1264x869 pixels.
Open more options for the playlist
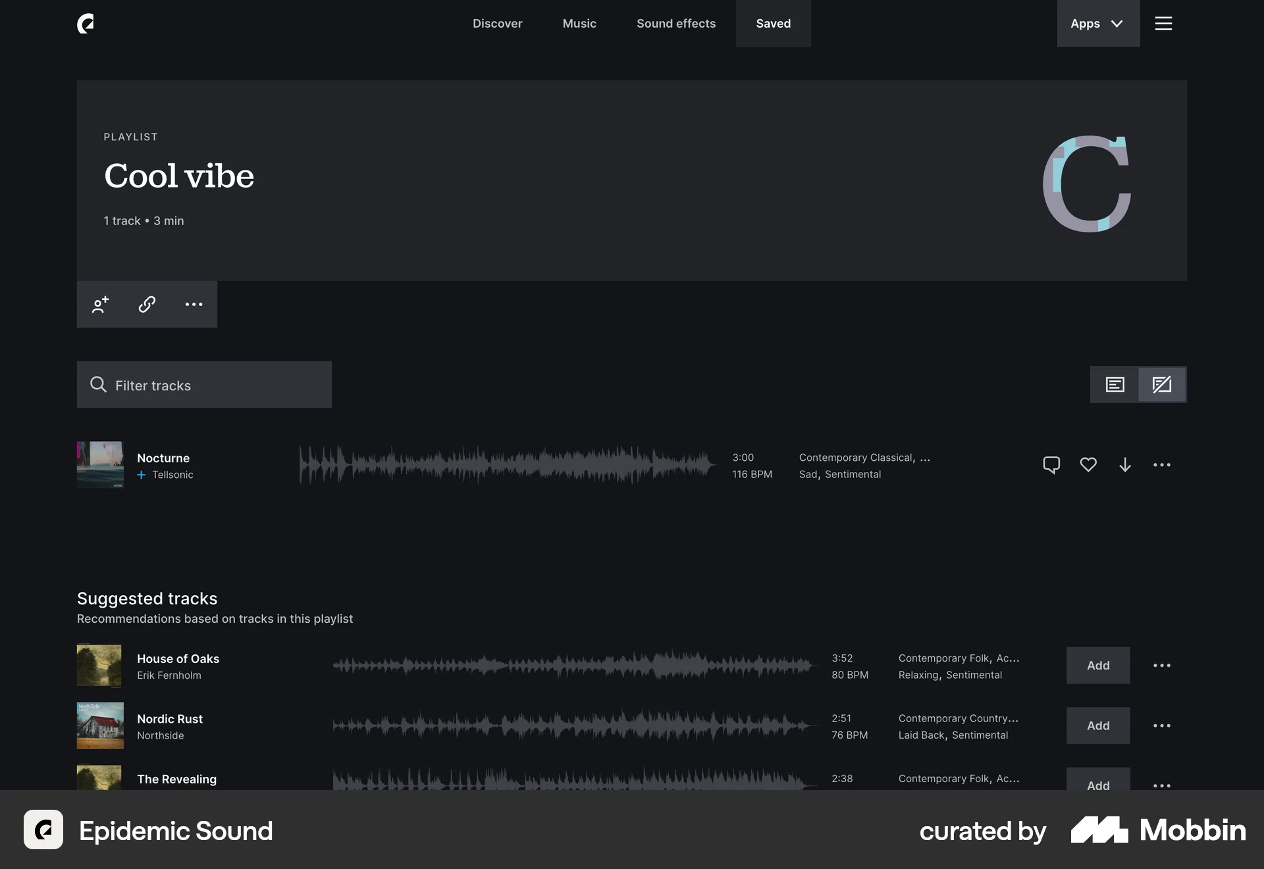click(x=193, y=305)
